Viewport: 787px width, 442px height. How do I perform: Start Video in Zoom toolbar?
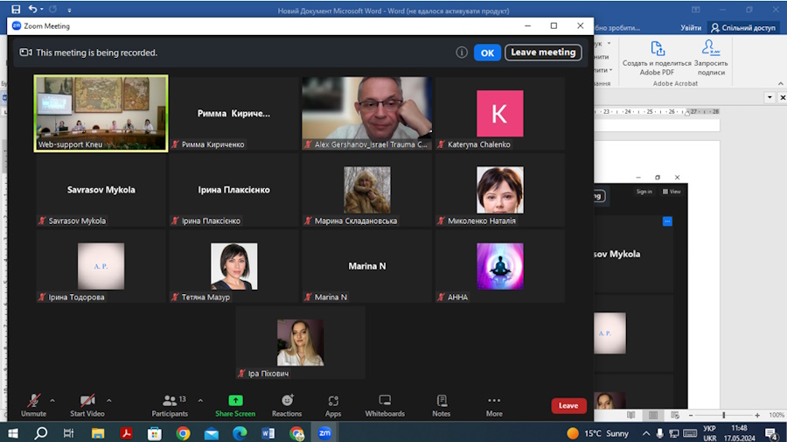[x=87, y=405]
